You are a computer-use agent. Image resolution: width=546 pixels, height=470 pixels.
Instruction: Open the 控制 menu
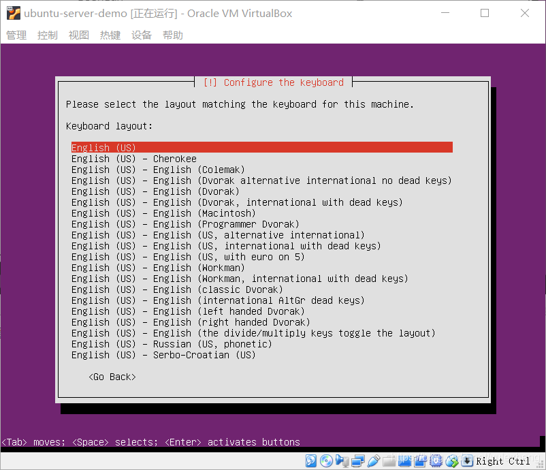coord(48,35)
